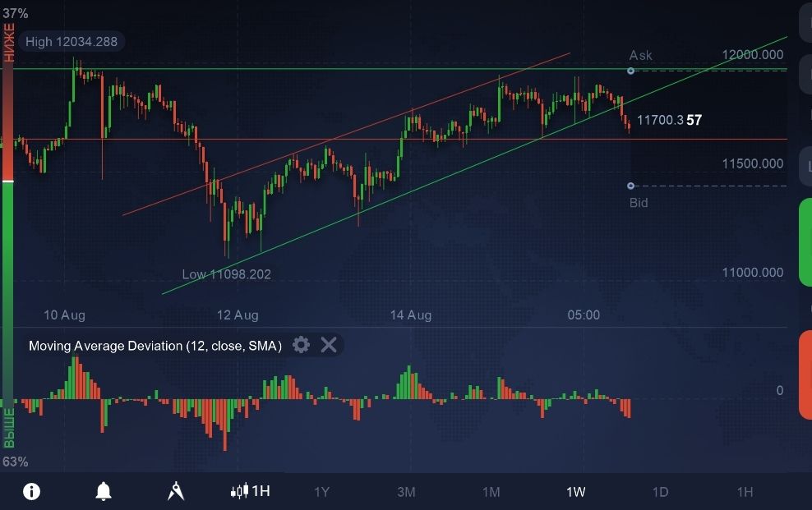
Task: Open Moving Average Deviation settings gear
Action: (x=302, y=344)
